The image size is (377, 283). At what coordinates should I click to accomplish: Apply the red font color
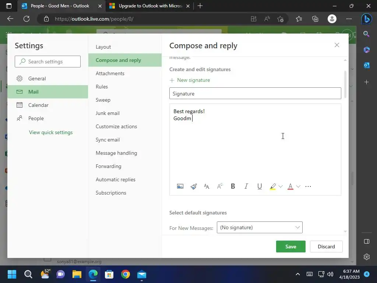tap(290, 186)
